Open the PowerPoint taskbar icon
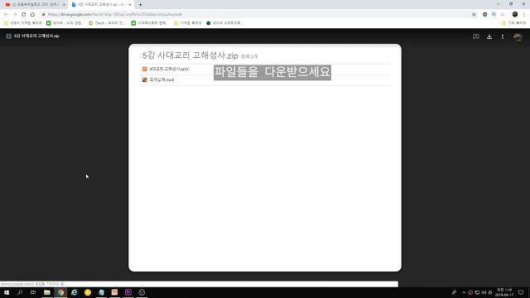Screen dimensions: 530x298 click(x=114, y=292)
